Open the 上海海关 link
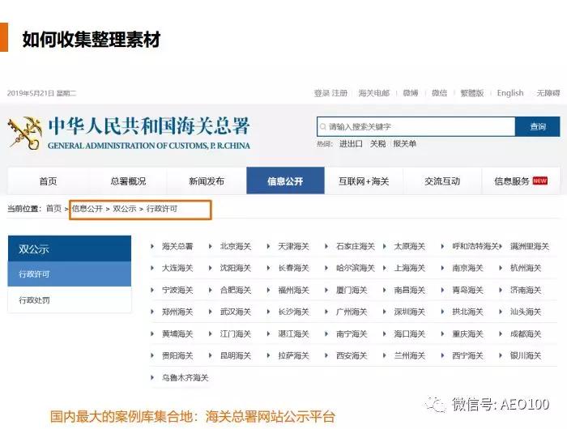The width and height of the screenshot is (567, 429). 409,268
